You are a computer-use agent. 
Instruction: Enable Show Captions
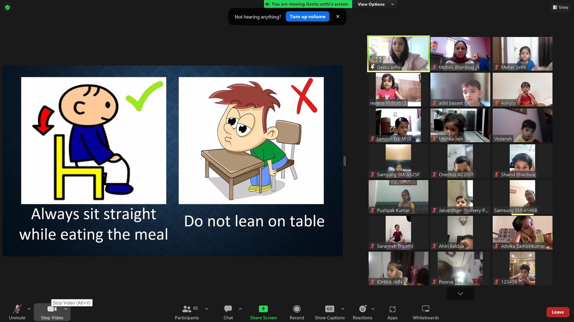click(330, 312)
